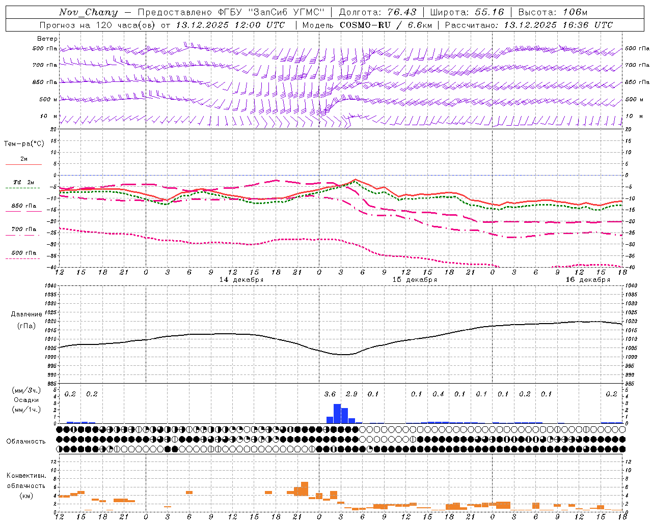Click the "Тем-ра(°C)" temperature panel label
This screenshot has height=521, width=652.
(24, 144)
